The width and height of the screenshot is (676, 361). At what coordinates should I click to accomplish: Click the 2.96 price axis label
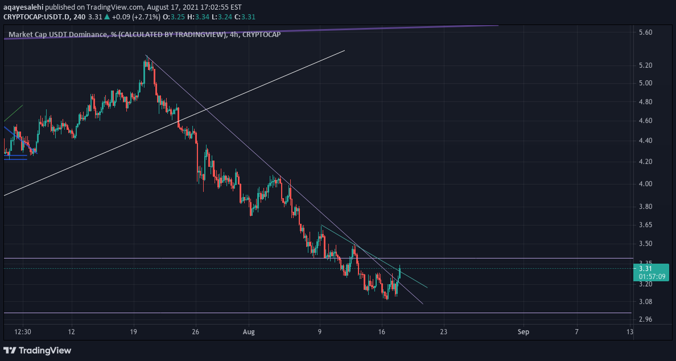pos(645,319)
